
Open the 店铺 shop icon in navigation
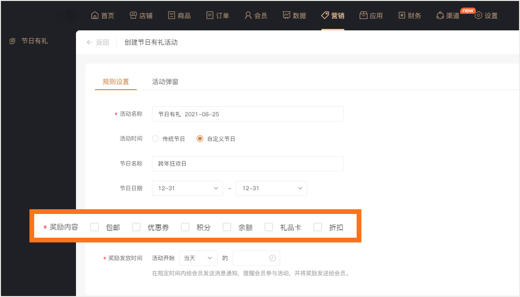click(x=133, y=15)
